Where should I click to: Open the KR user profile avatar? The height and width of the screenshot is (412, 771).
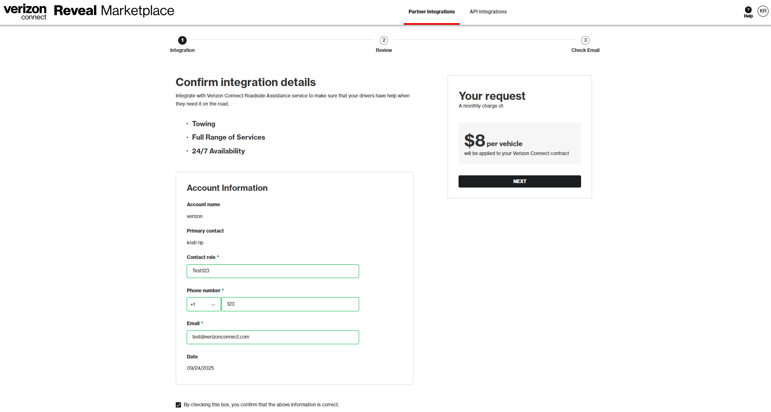(763, 11)
